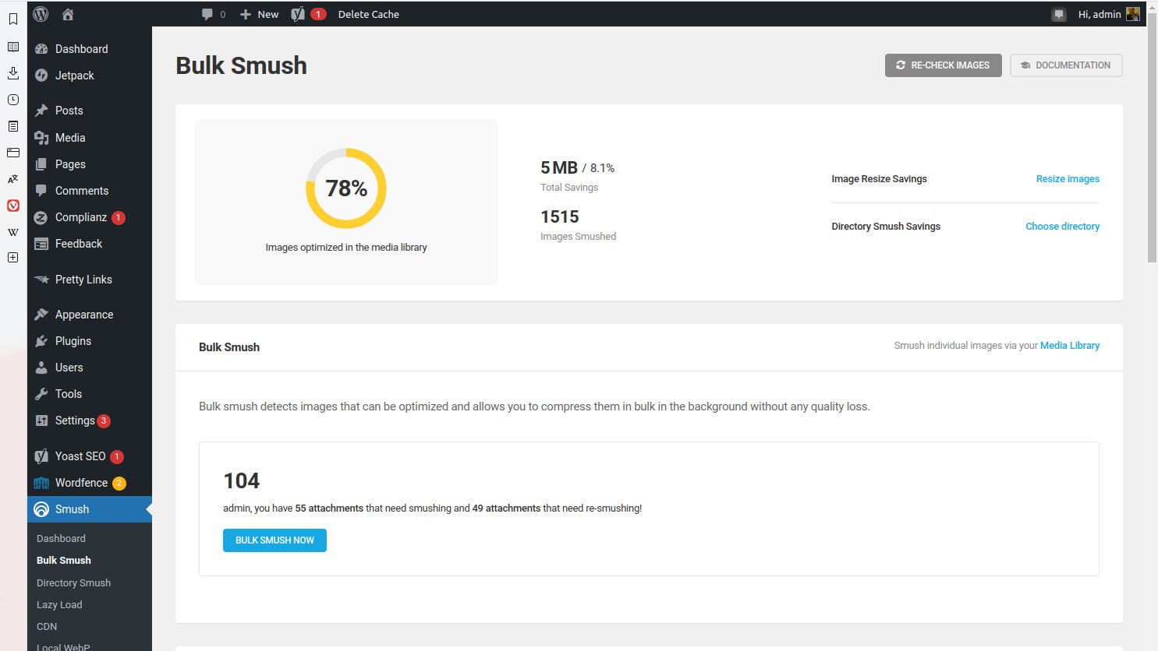
Task: Open the Downloads panel icon
Action: click(x=13, y=73)
